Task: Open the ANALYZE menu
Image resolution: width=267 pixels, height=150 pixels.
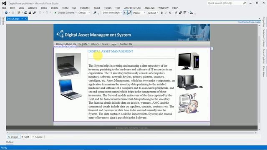Action: click(149, 8)
